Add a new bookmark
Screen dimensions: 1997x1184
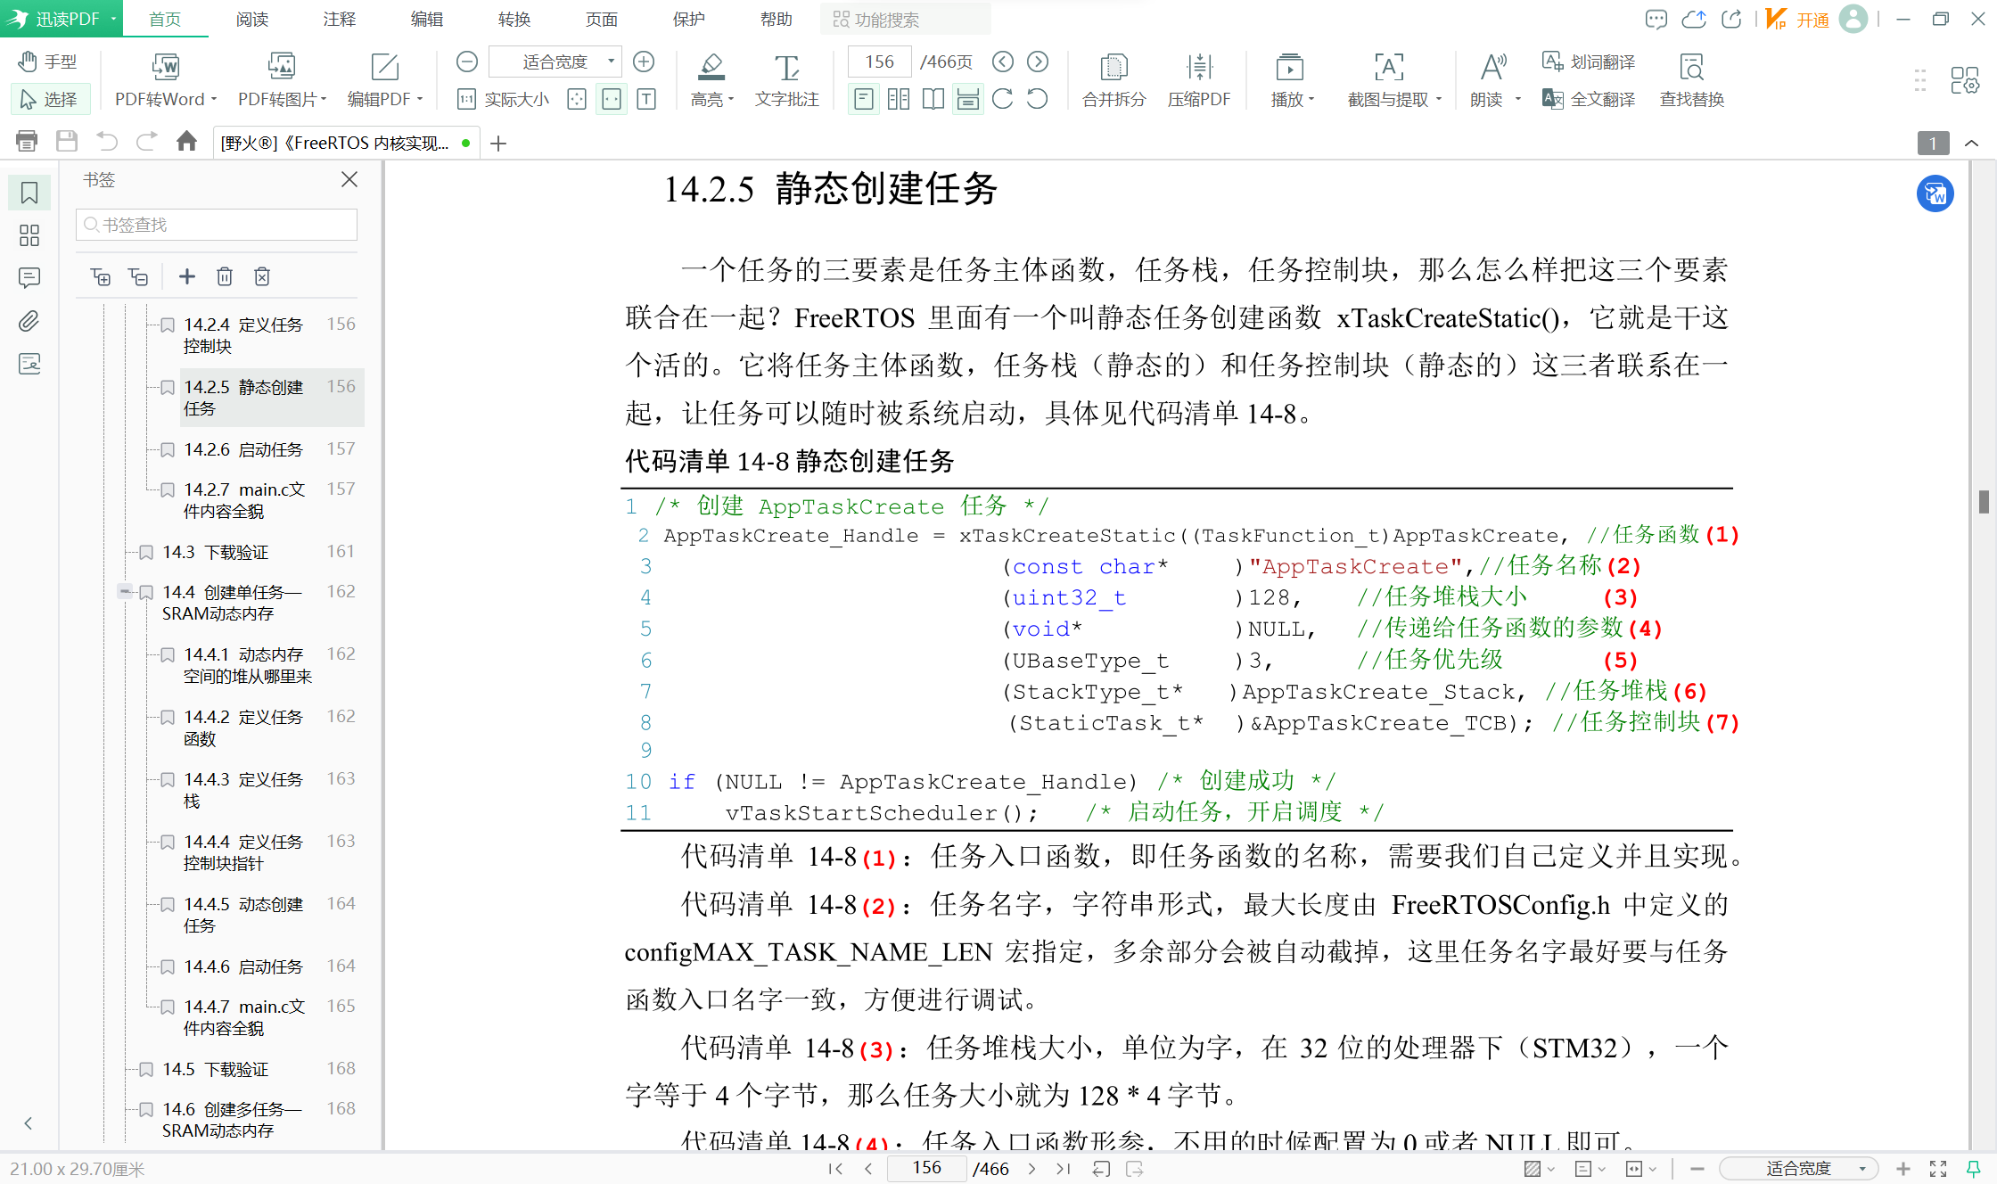click(187, 276)
